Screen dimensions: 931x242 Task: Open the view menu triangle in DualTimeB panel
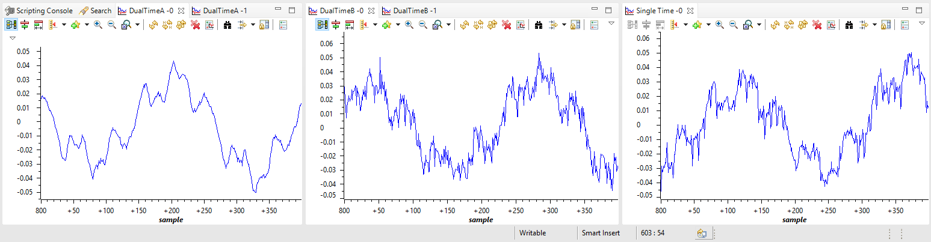611,23
